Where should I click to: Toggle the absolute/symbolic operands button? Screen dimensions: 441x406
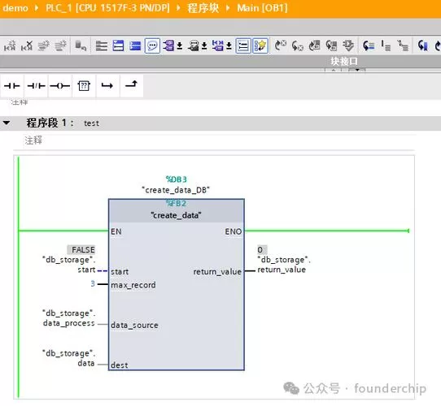pyautogui.click(x=172, y=45)
